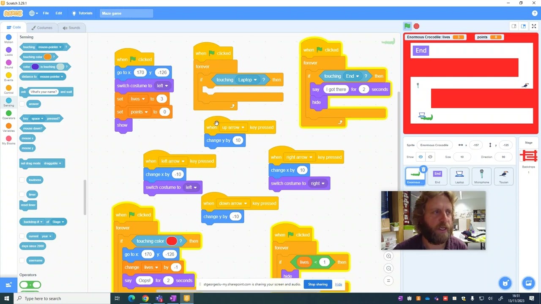541x304 pixels.
Task: Select the Laptop sprite thumbnail
Action: 459,176
